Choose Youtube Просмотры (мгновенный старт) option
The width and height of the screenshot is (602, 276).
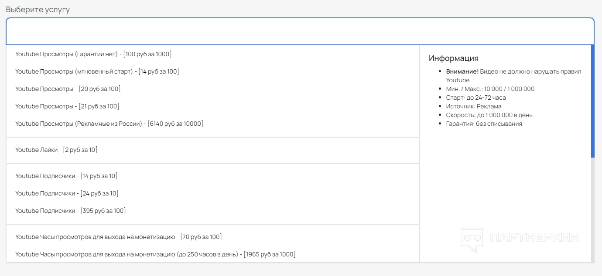pos(97,71)
